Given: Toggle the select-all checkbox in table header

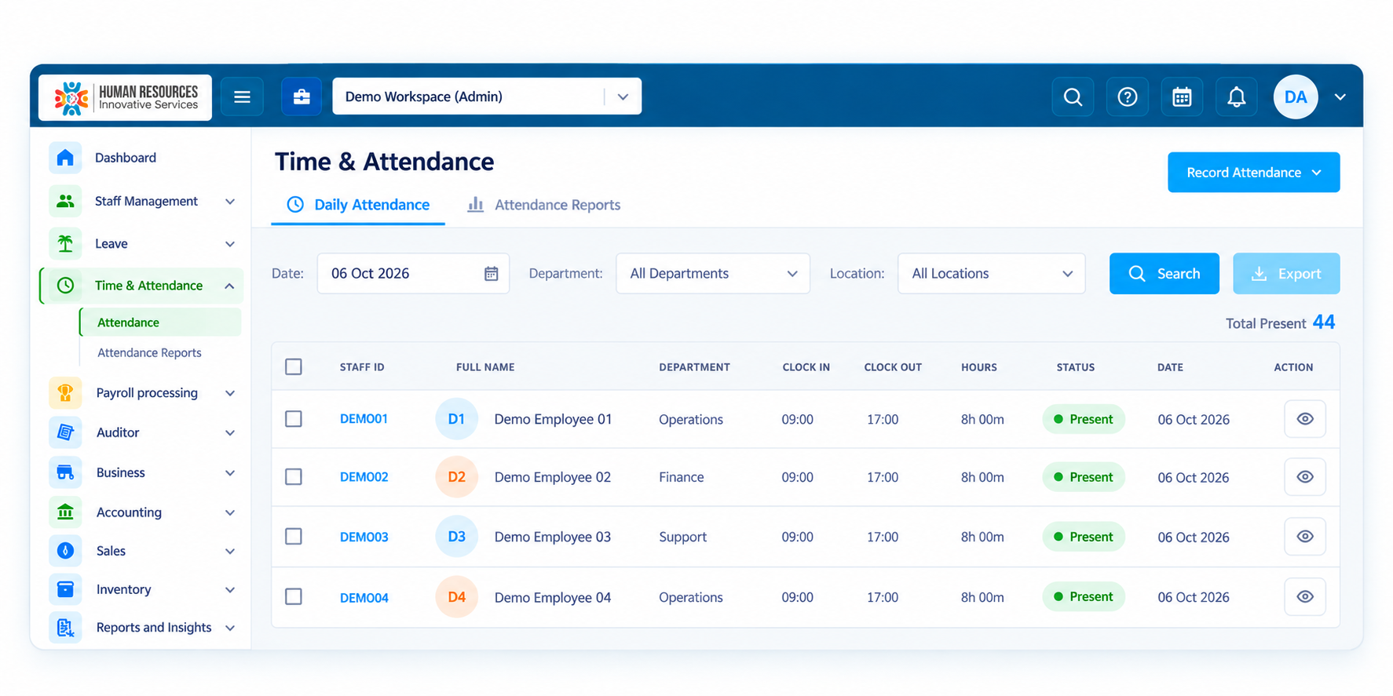Looking at the screenshot, I should 294,366.
